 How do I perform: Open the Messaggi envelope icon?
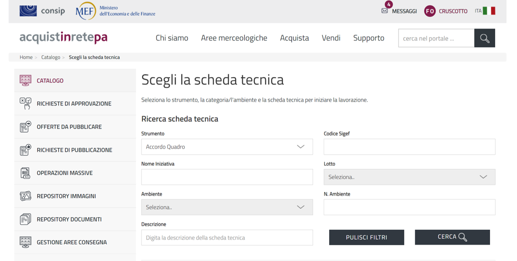pos(384,11)
